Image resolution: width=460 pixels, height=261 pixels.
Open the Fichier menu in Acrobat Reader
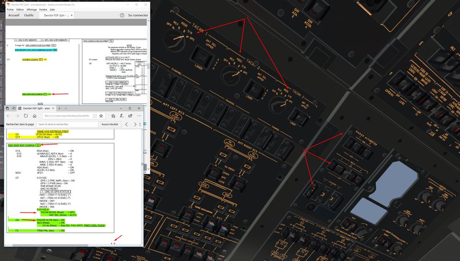[10, 10]
